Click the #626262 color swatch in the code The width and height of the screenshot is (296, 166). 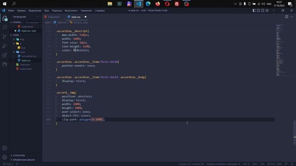point(75,50)
